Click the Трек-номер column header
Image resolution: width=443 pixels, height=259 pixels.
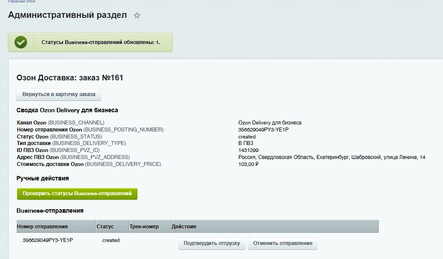[150, 227]
